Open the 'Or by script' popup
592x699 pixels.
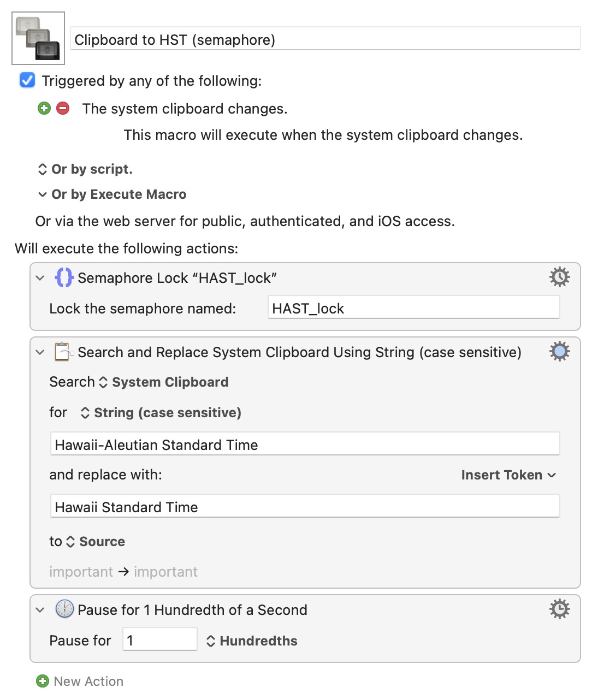tap(85, 169)
